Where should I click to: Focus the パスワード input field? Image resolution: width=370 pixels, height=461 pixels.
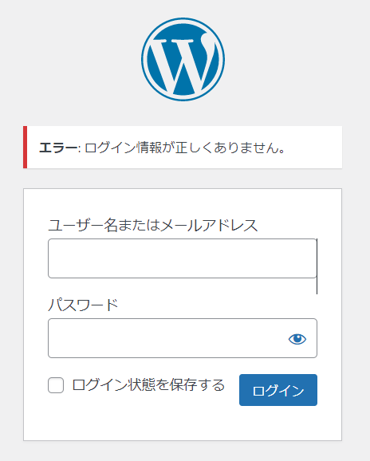pos(183,338)
